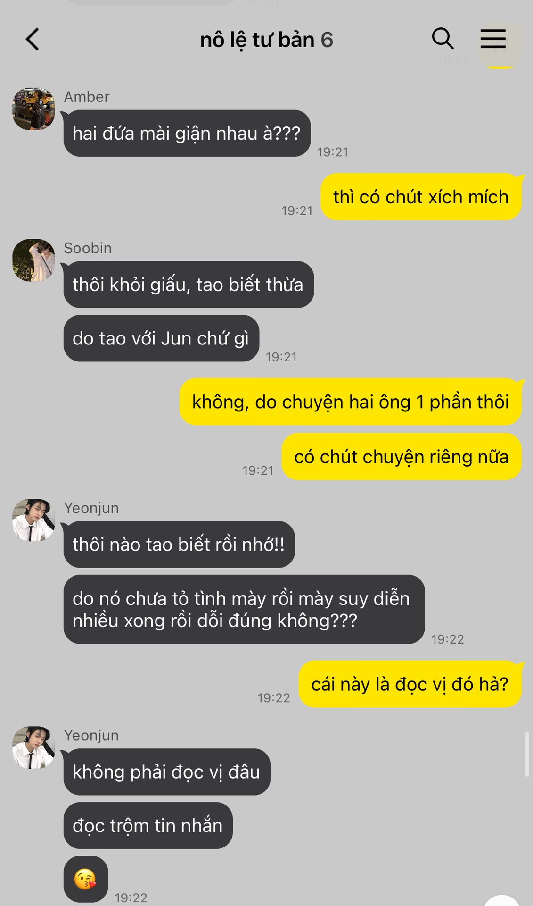Tap message 'đọc trộm tin nhắn'

coord(148,826)
